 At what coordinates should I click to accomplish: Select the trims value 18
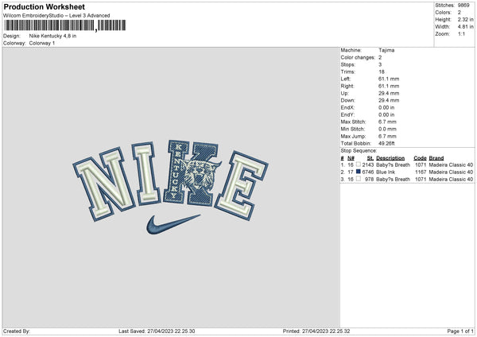click(382, 72)
